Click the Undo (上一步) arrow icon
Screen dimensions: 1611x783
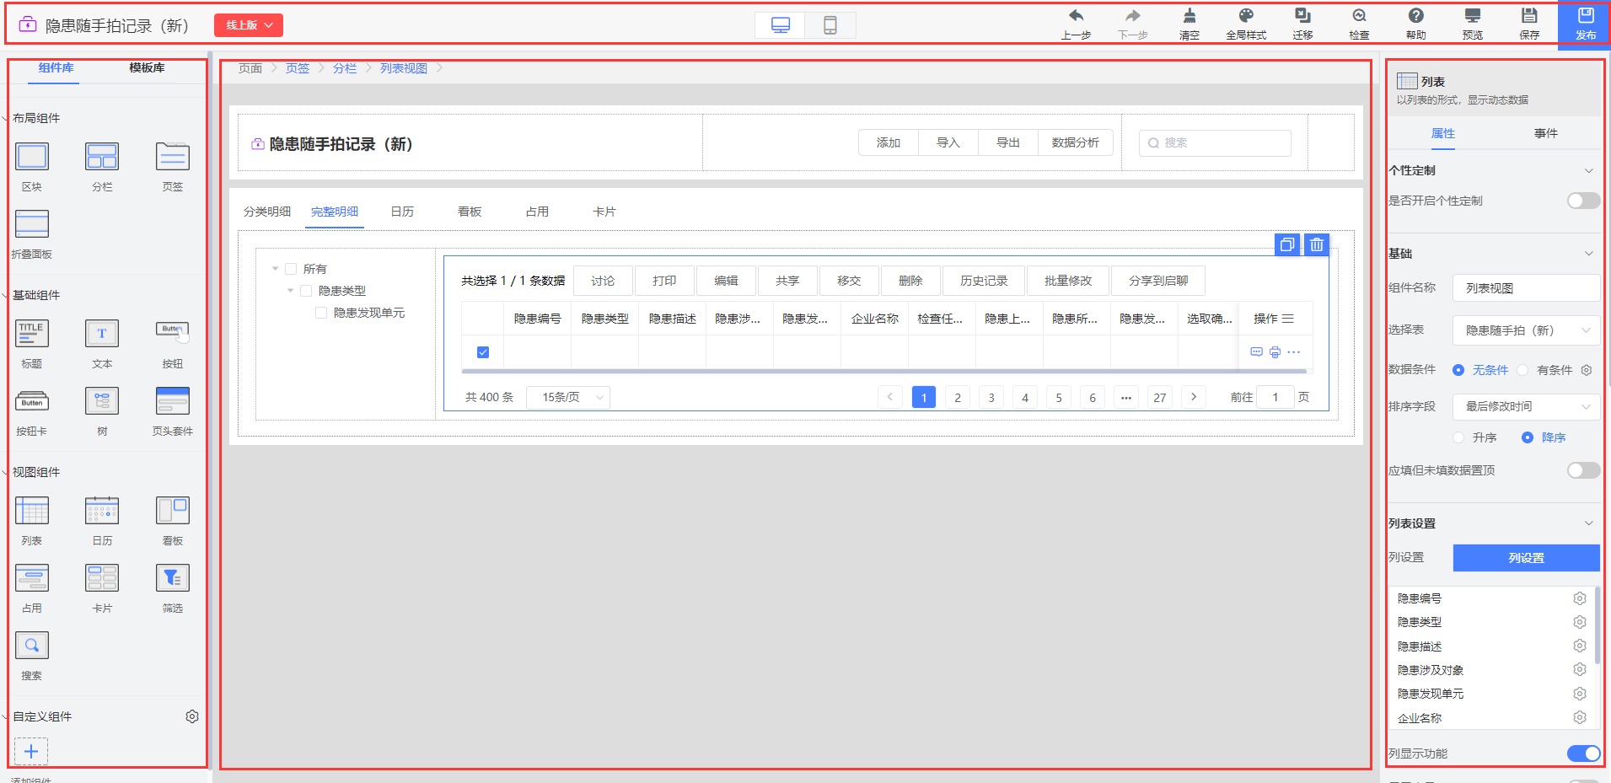(x=1076, y=17)
